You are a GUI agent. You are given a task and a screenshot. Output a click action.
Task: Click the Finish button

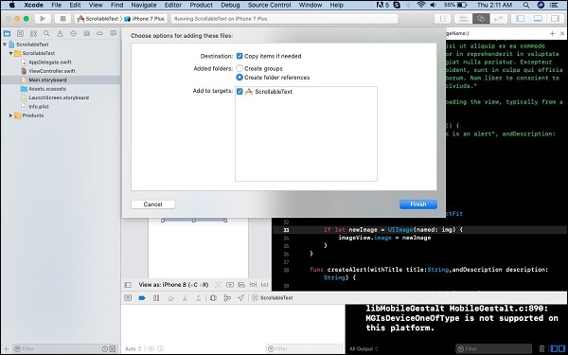[418, 204]
